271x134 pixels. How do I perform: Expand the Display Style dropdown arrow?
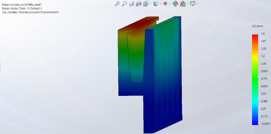tap(161, 4)
